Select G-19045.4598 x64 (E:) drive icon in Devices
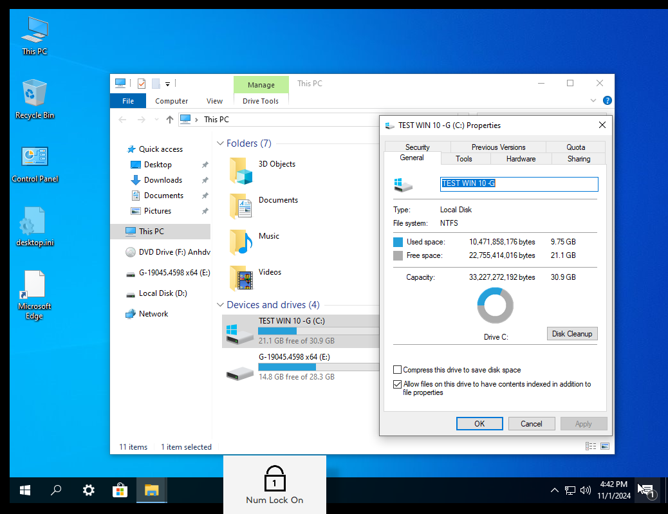The height and width of the screenshot is (514, 668). 239,373
